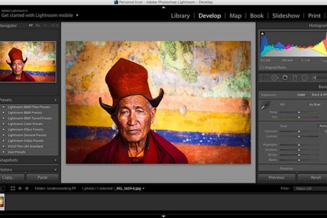Choose Color treatment
Image resolution: width=327 pixels, height=218 pixels.
pos(301,94)
